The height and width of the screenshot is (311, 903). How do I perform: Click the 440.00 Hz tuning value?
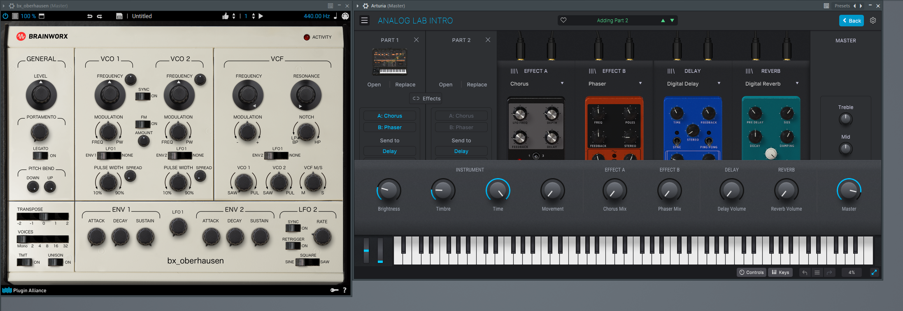tap(317, 16)
